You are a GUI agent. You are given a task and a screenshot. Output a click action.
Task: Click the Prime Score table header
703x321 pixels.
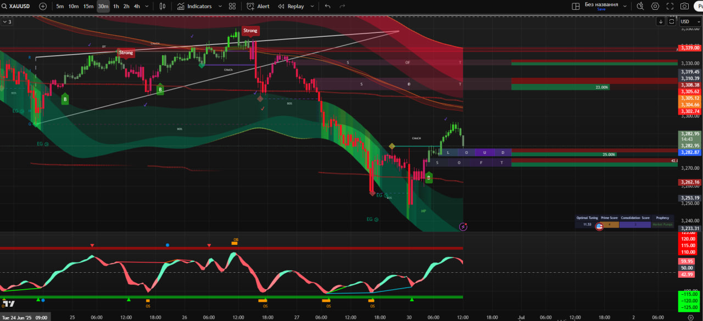(609, 218)
